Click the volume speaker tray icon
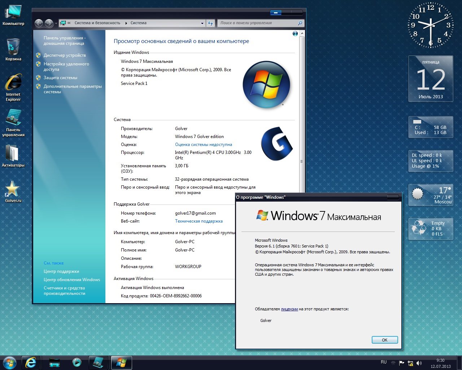Screen dimensions: 462x370 [419, 363]
